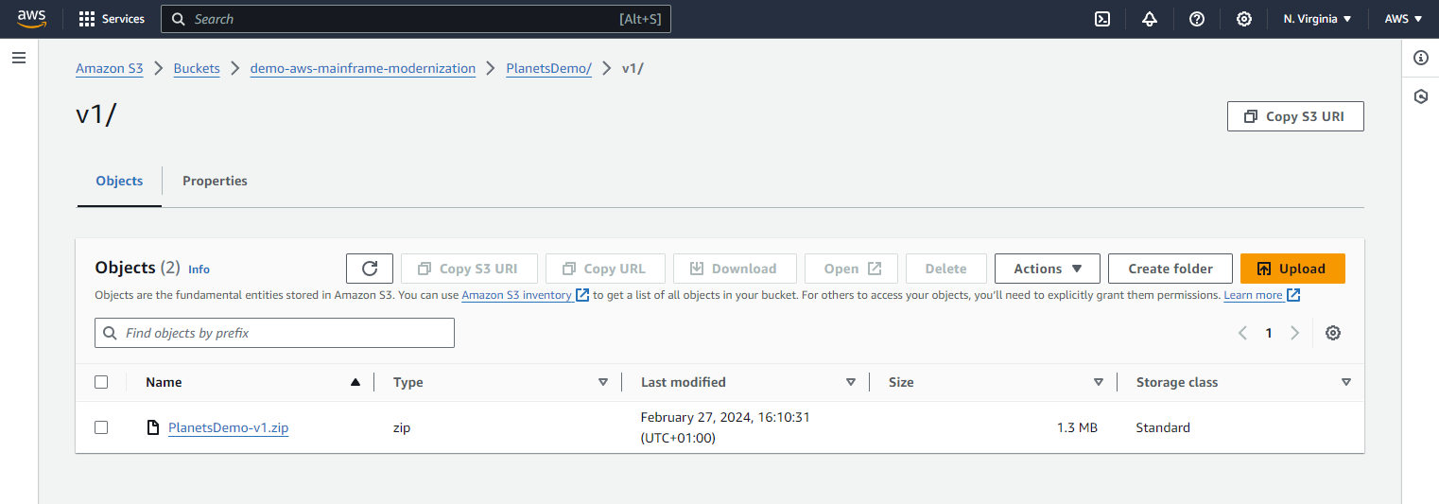This screenshot has height=504, width=1439.
Task: Click the Standard storage class cell
Action: pyautogui.click(x=1163, y=427)
